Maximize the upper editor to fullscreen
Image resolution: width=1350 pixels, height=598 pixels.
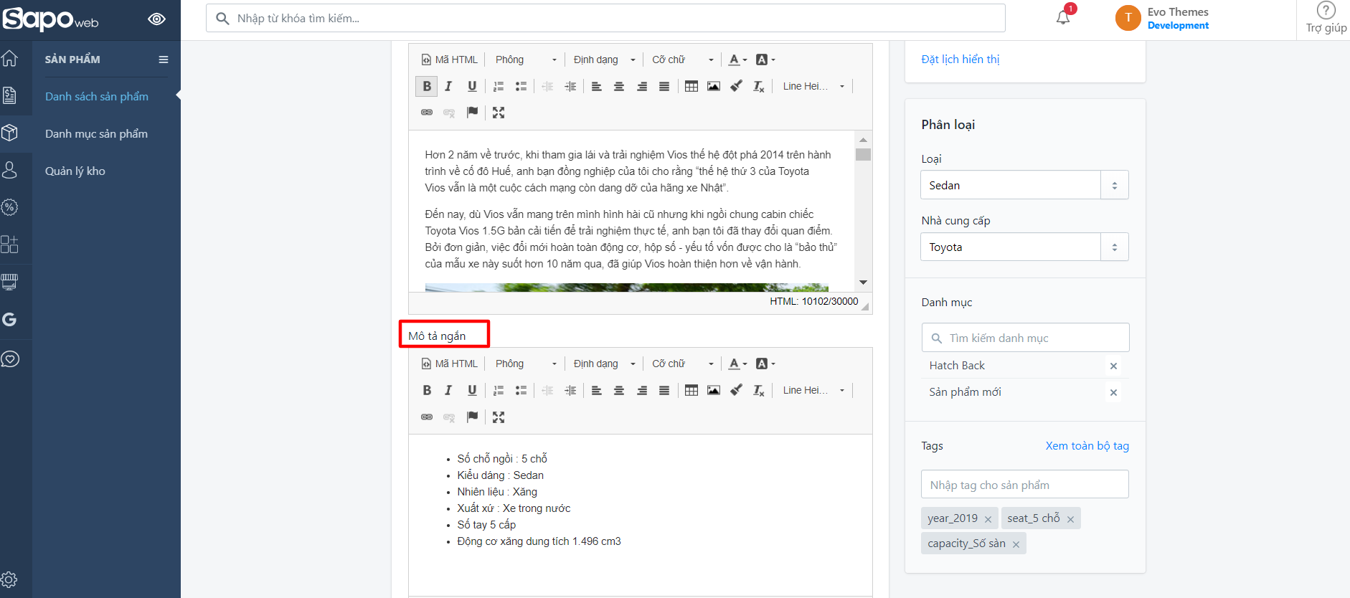tap(499, 113)
